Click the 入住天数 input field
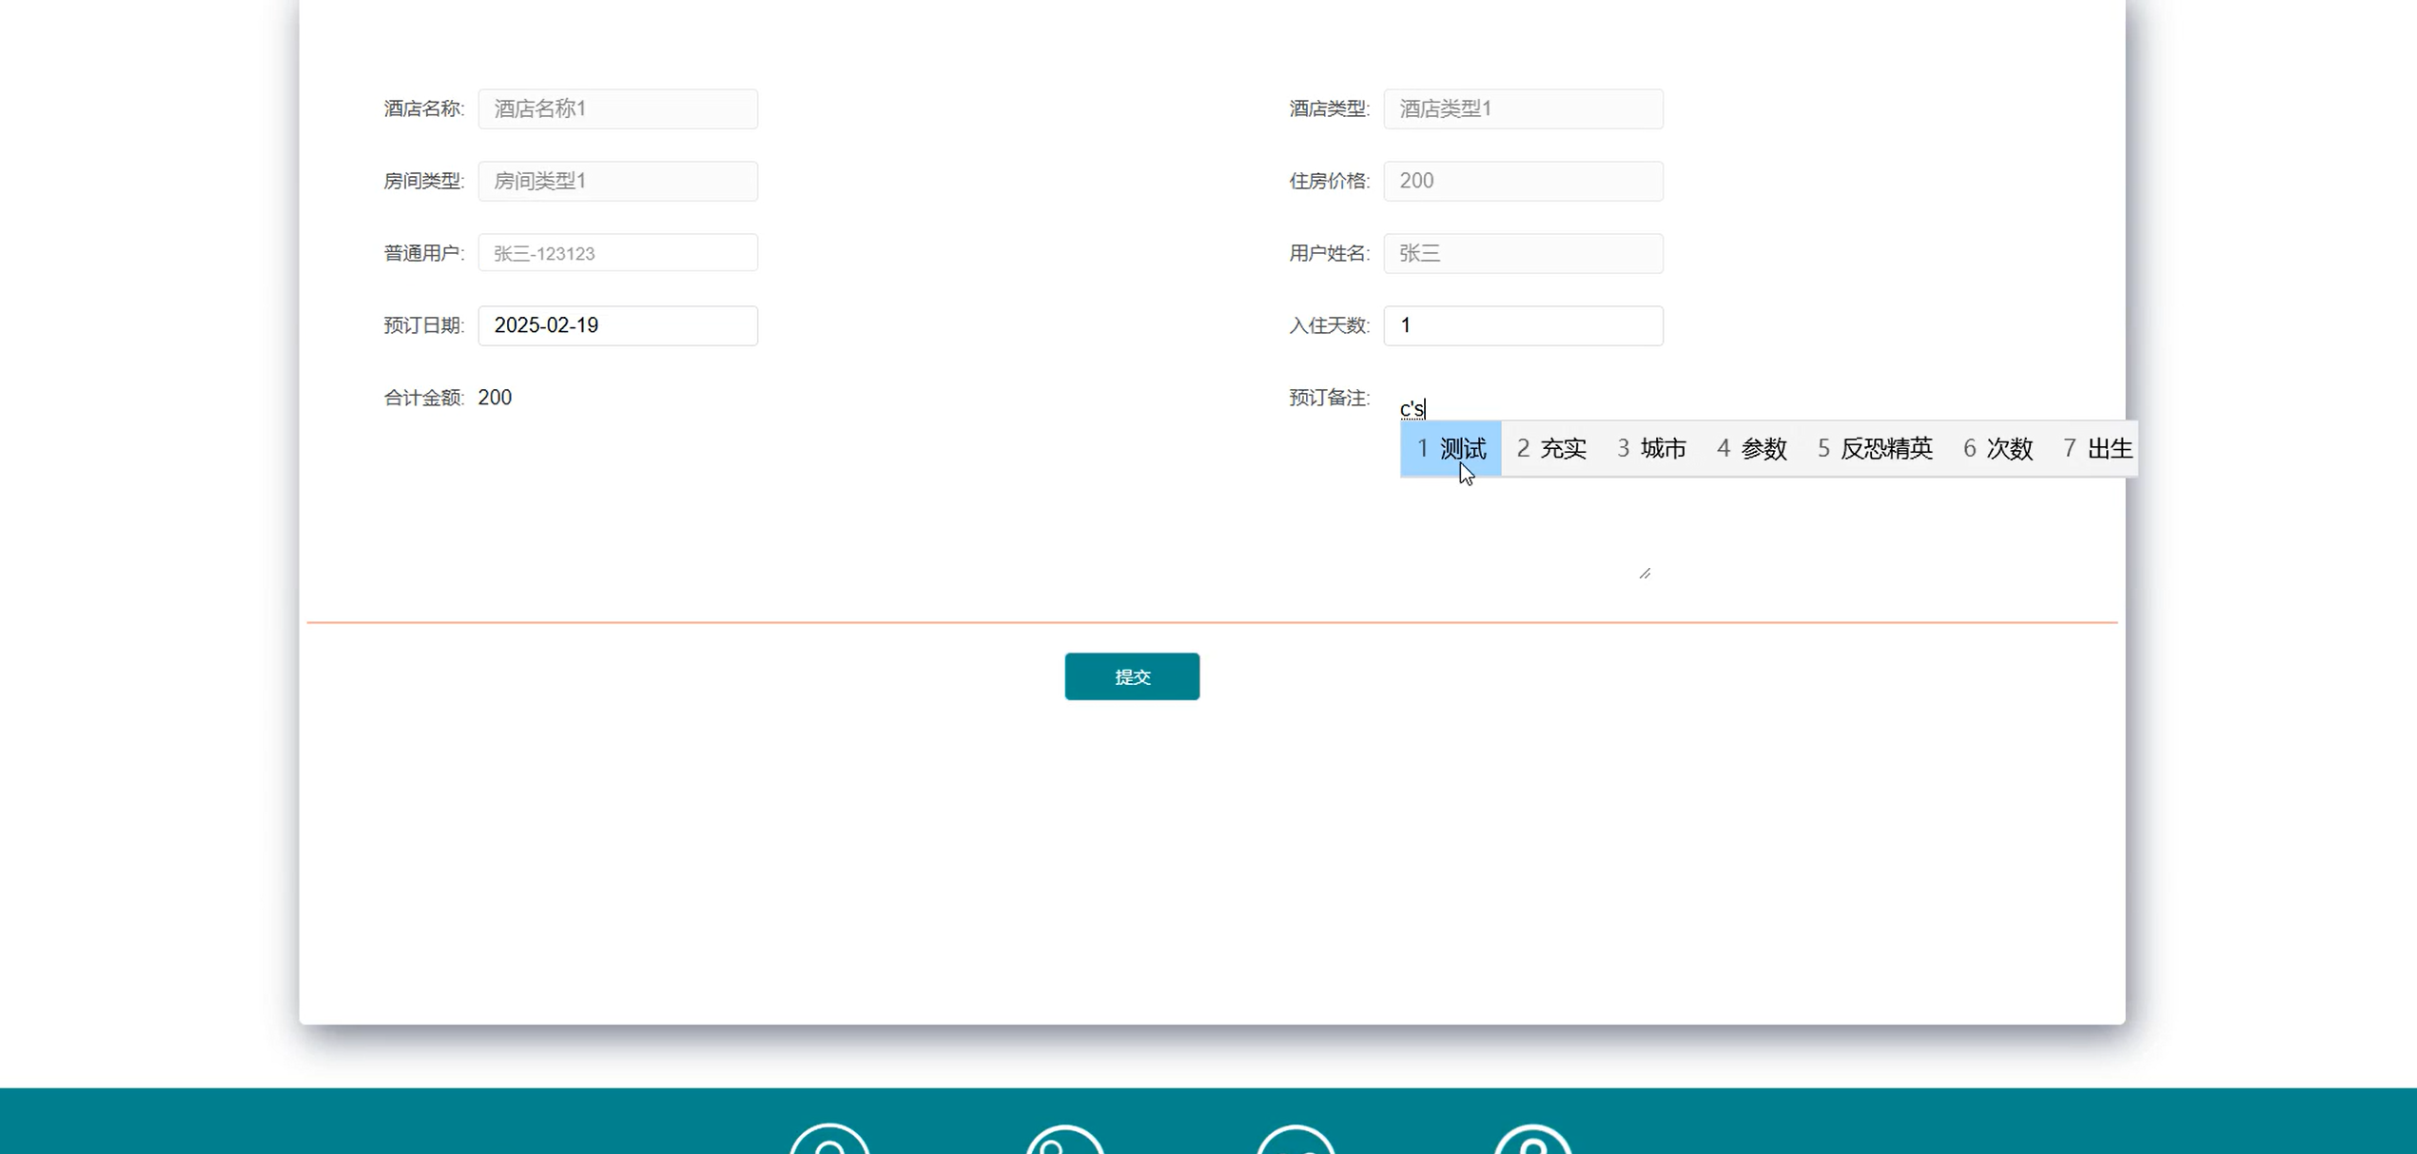2417x1154 pixels. click(x=1523, y=325)
